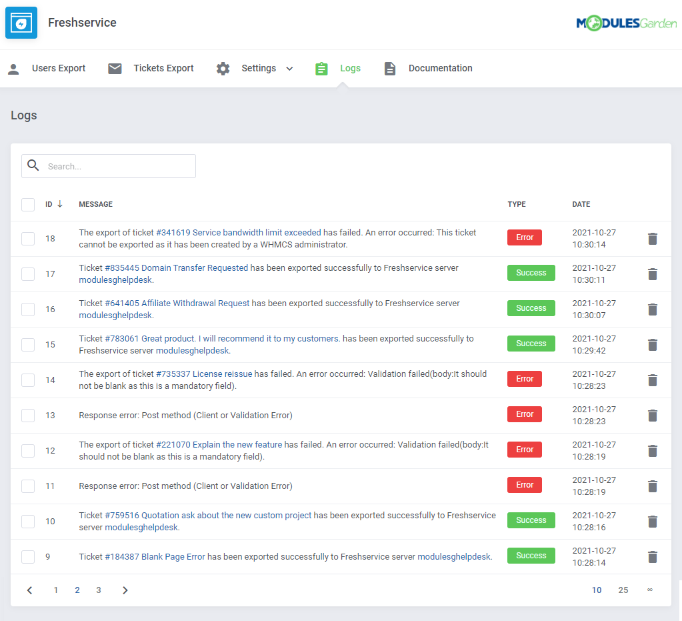Viewport: 682px width, 621px height.
Task: Click the Error badge in row 18
Action: 525,237
